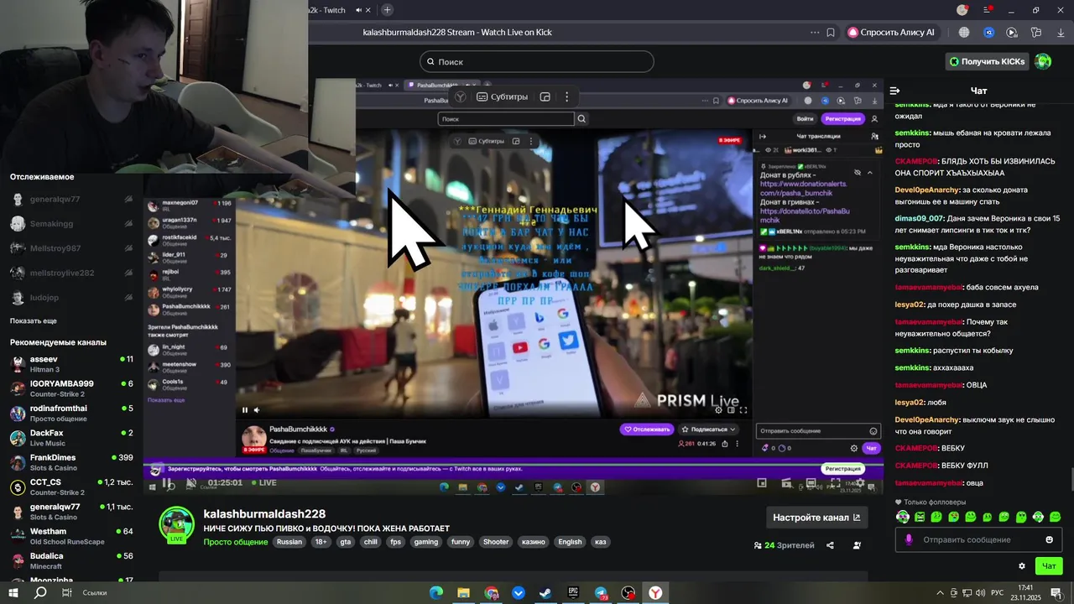Unfollow-toggle icon beside generalqw77 in followed list

(128, 200)
